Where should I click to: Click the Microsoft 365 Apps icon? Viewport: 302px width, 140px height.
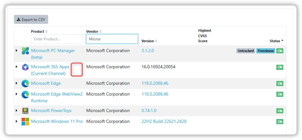pos(25,67)
